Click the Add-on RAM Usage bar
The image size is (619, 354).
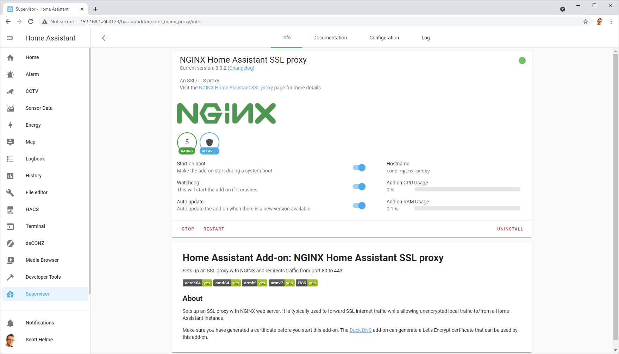click(x=468, y=209)
